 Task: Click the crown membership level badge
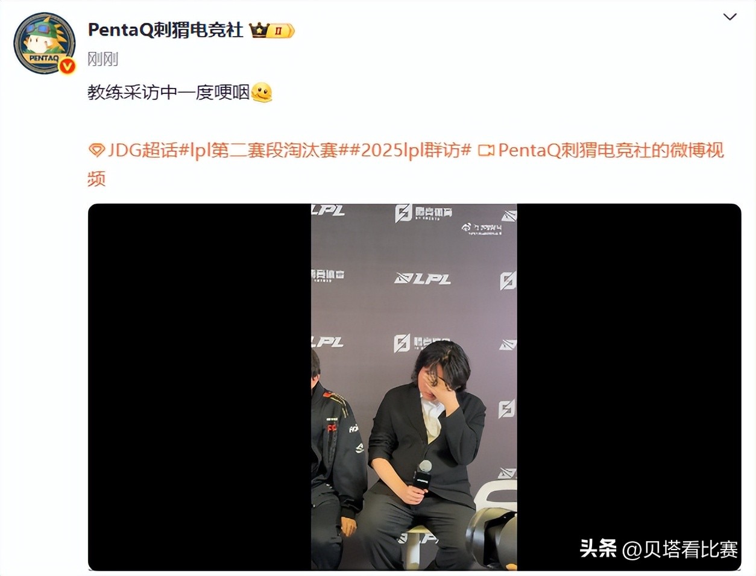(x=272, y=30)
